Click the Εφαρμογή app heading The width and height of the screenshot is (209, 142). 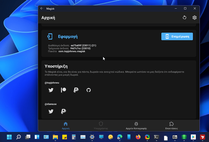(68, 37)
